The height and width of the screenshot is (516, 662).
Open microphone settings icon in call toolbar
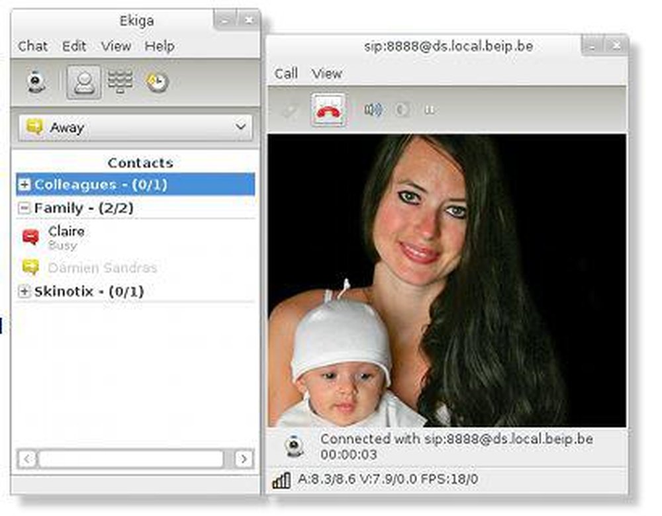point(401,110)
